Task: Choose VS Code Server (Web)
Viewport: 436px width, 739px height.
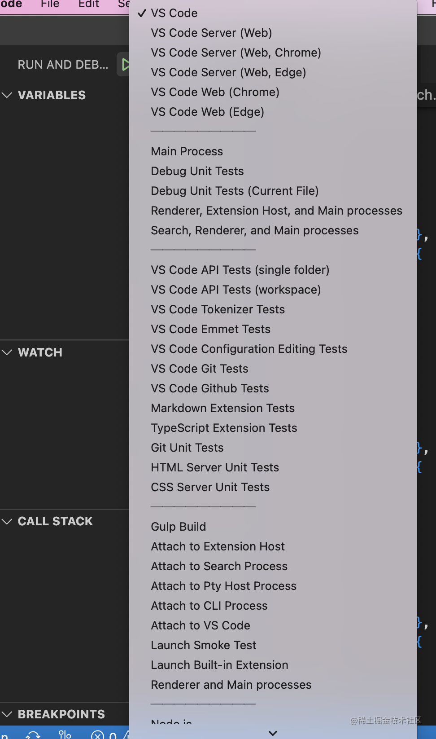Action: (x=273, y=33)
